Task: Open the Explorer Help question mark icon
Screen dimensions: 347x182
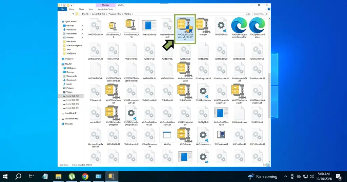Action: pyautogui.click(x=269, y=9)
